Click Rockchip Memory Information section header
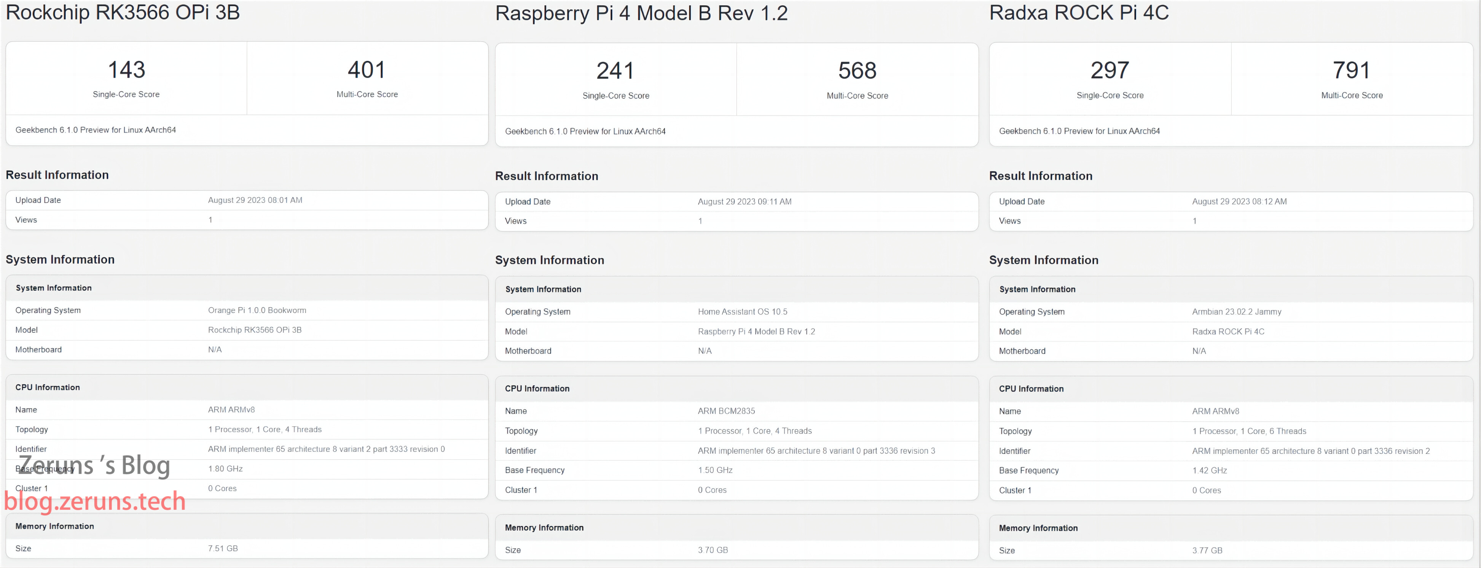This screenshot has width=1481, height=568. (x=54, y=526)
